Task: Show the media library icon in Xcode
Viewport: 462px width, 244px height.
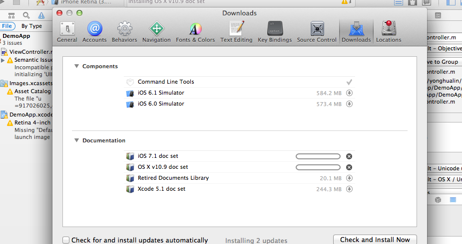Action: point(453,200)
